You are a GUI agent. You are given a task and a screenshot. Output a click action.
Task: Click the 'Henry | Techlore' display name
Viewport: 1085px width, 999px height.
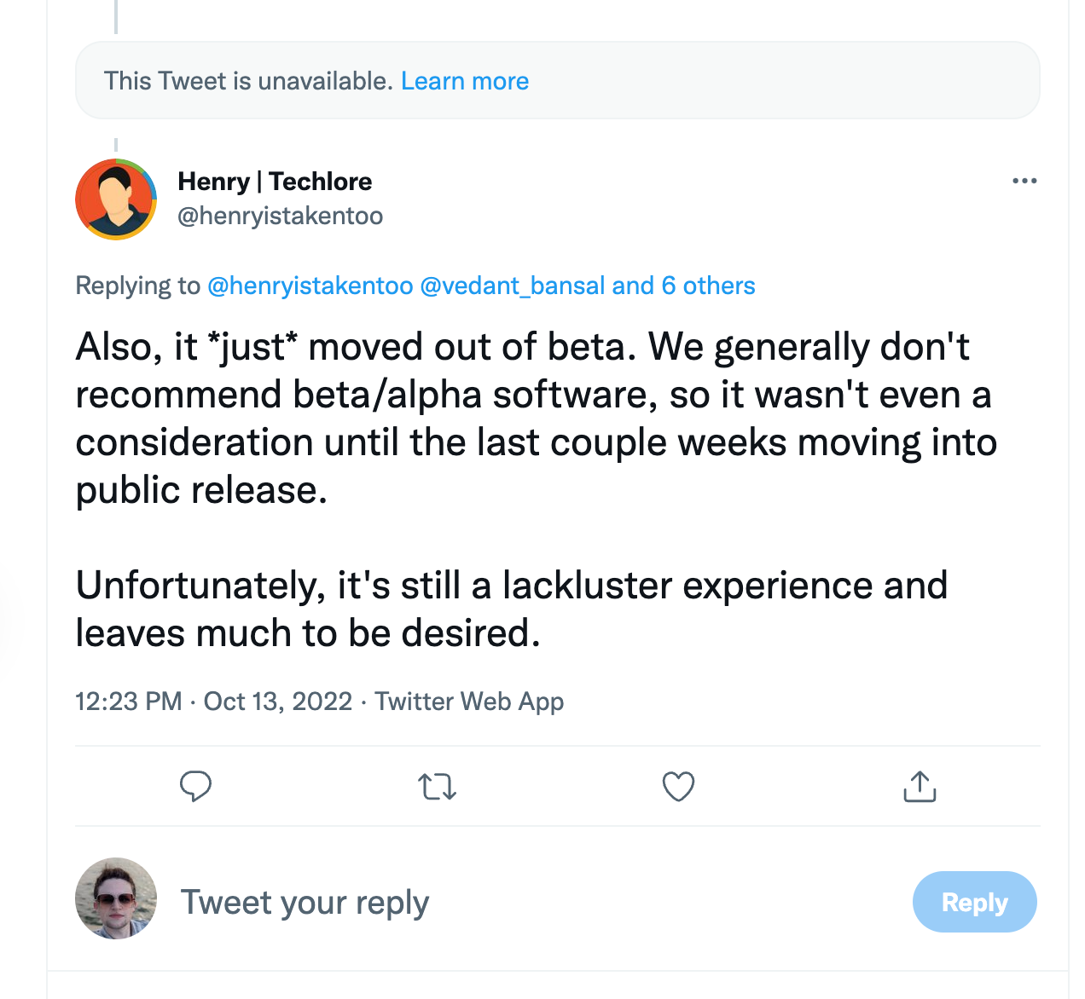275,182
